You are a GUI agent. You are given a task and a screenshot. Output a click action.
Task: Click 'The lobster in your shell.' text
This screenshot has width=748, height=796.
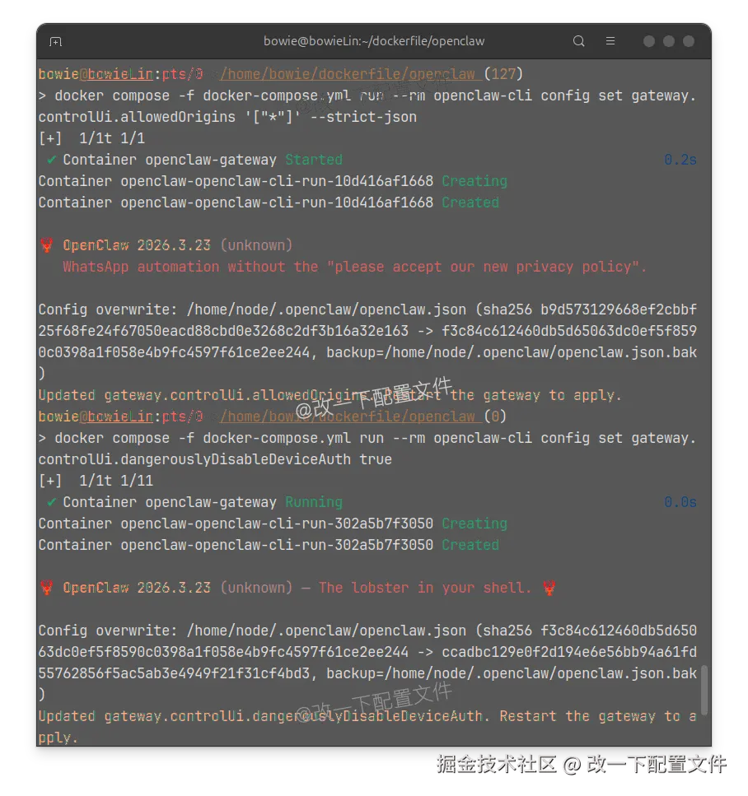pos(425,588)
